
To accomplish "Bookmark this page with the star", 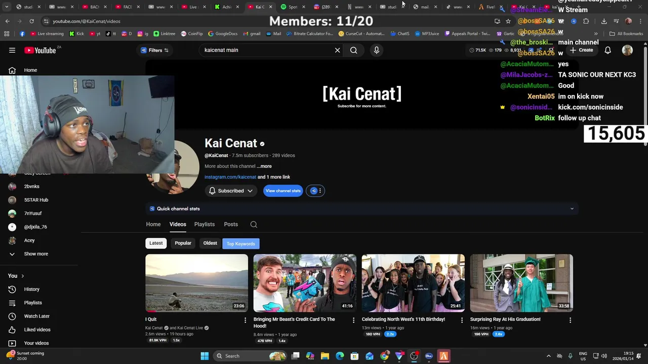I will pyautogui.click(x=508, y=21).
